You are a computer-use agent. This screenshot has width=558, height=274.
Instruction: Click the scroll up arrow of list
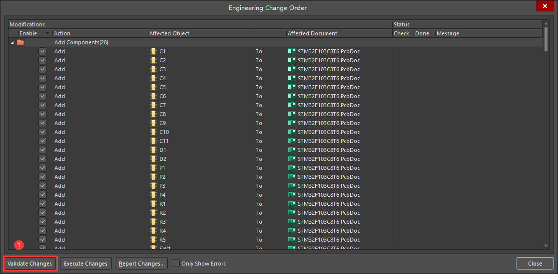[x=546, y=23]
